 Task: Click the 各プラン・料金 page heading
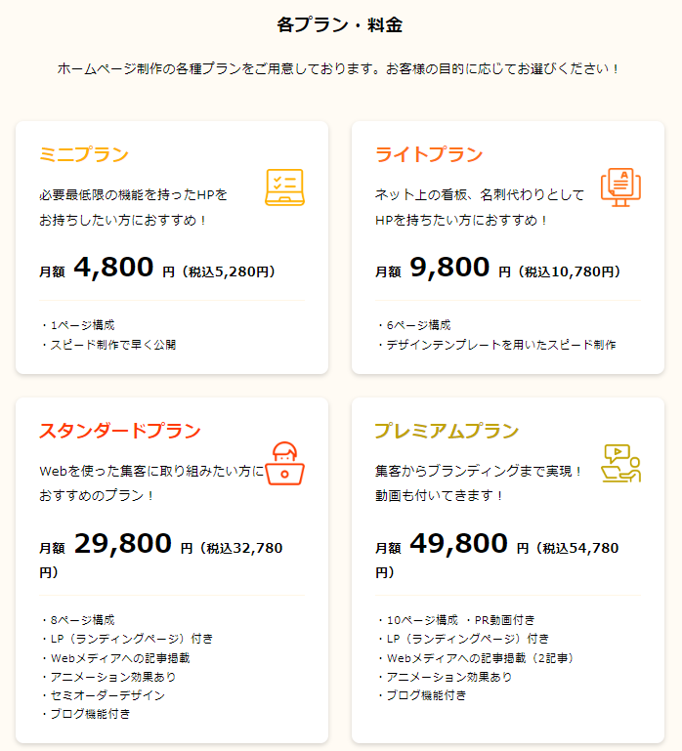click(x=340, y=25)
